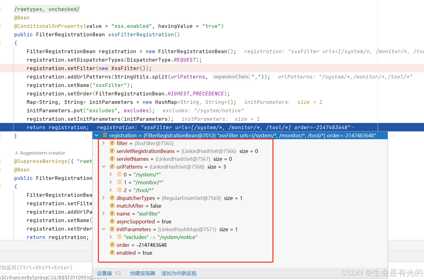Expand the dispatcherTypes field node
This screenshot has width=424, height=280.
coord(104,198)
